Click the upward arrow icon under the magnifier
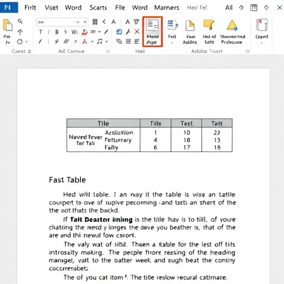This screenshot has width=284, height=284. pyautogui.click(x=20, y=32)
